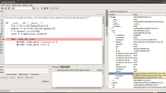Click the Save all files toolbar icon

9,8
